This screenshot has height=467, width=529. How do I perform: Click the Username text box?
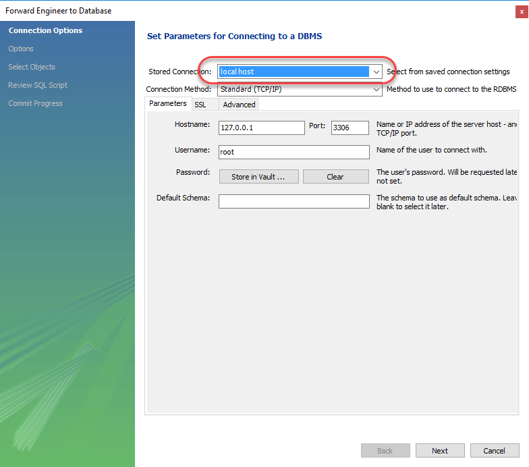(294, 152)
